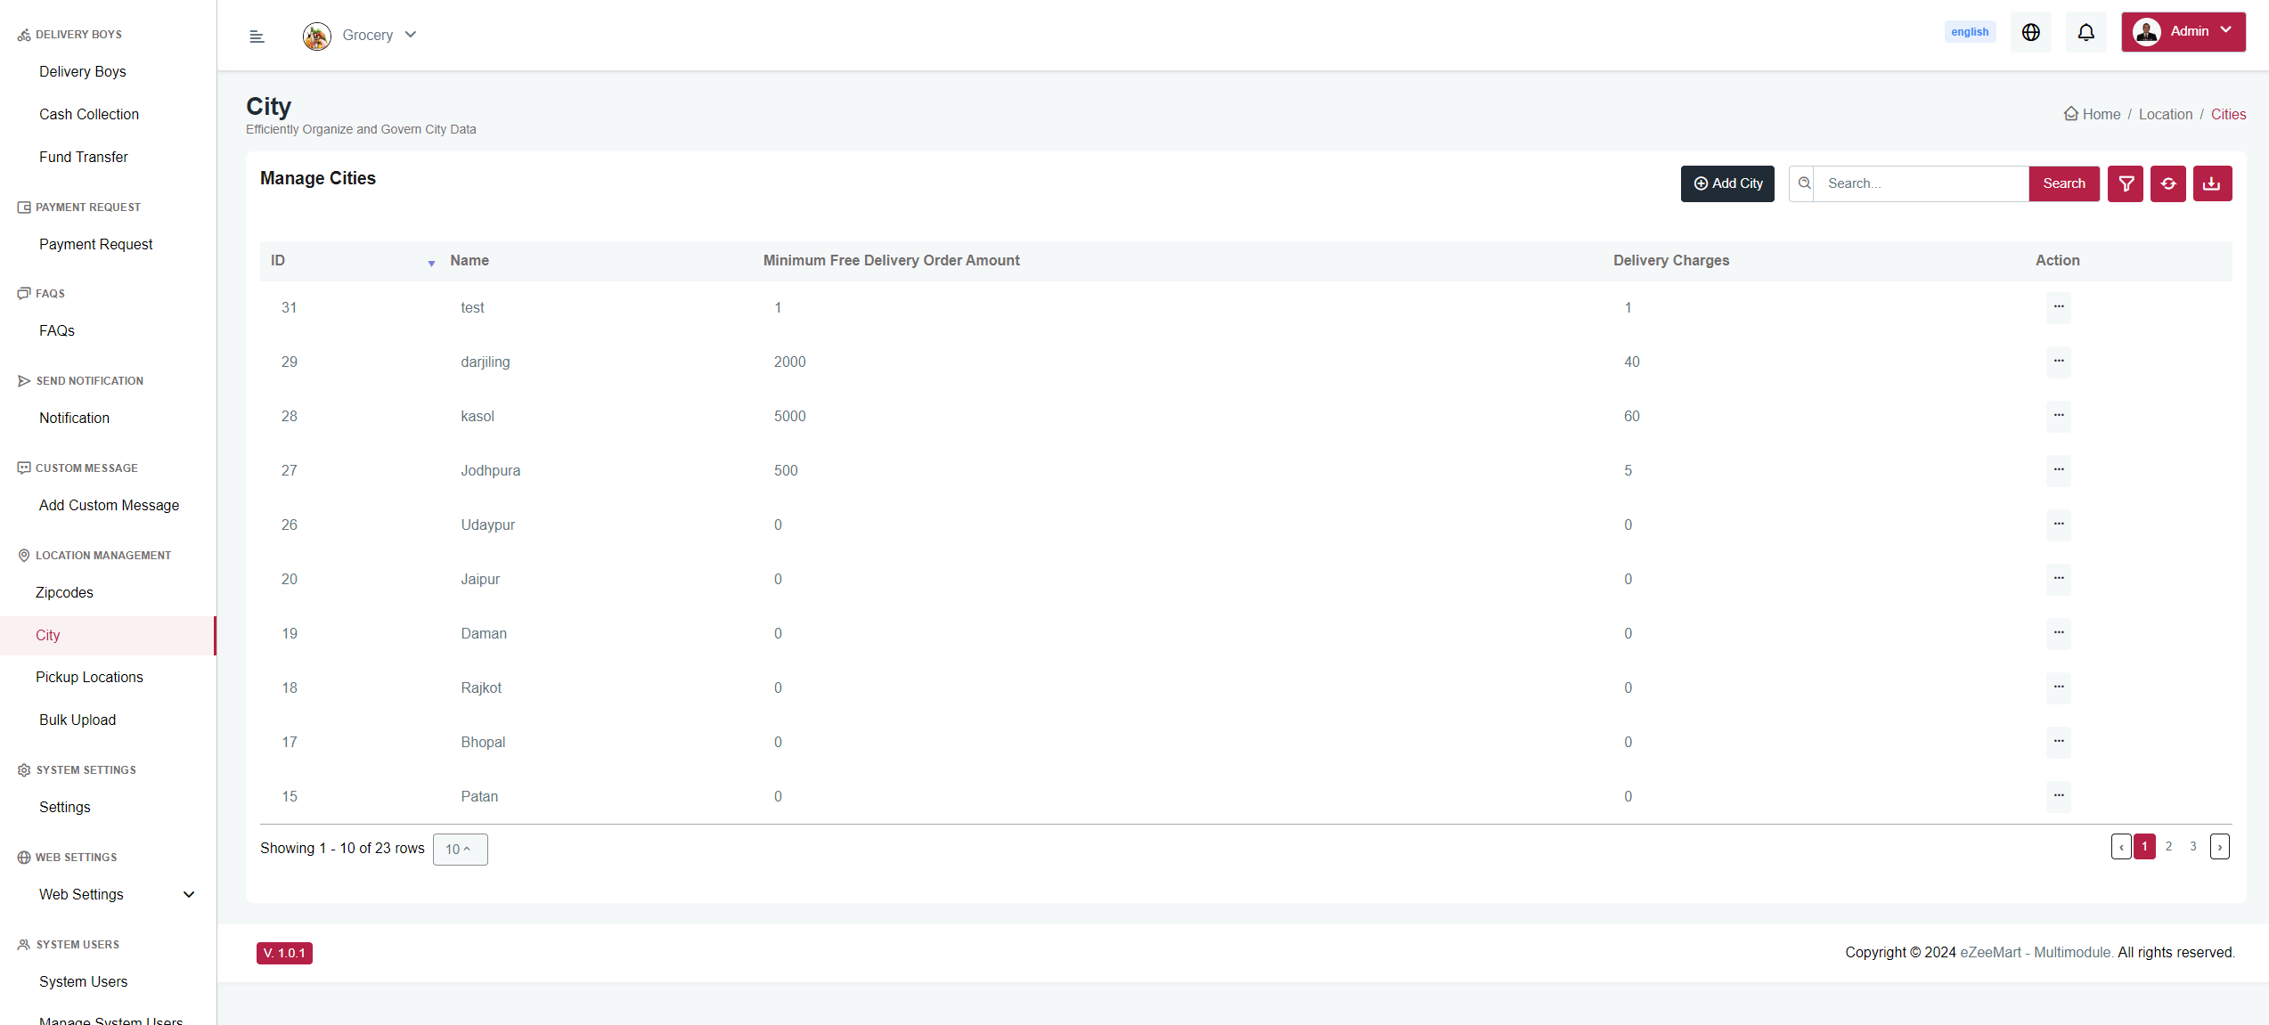This screenshot has height=1025, width=2269.
Task: Open Zipcodes in sidebar menu
Action: 64,592
